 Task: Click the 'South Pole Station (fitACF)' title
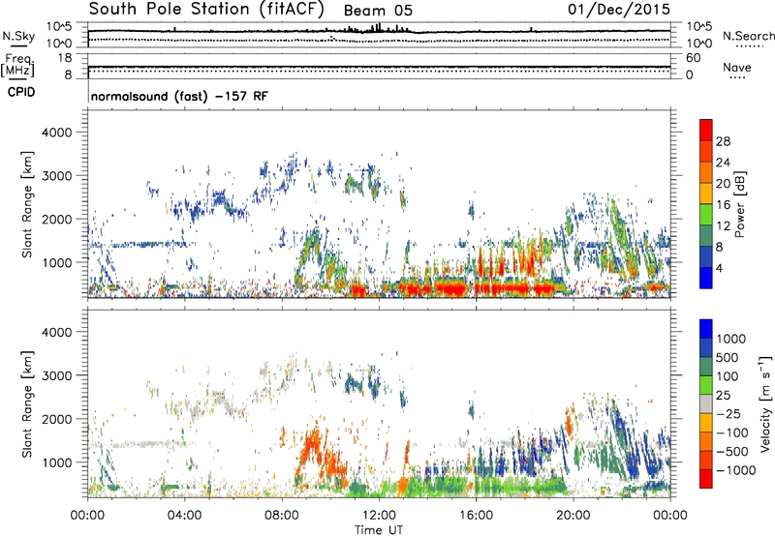(x=206, y=10)
